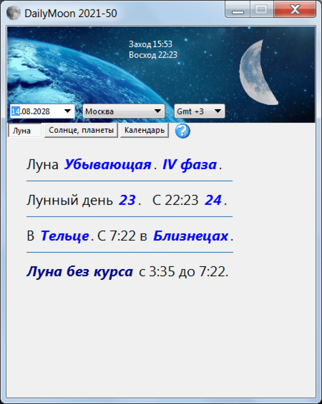Click the 'С 22:23' lunar day time text
Screen dimensions: 322x404
(175, 200)
